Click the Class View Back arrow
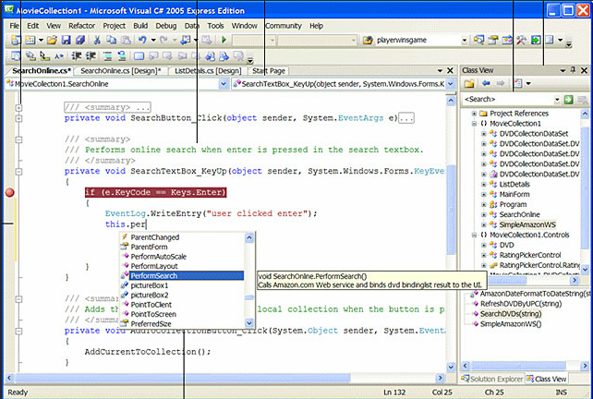This screenshot has width=593, height=399. [x=486, y=83]
